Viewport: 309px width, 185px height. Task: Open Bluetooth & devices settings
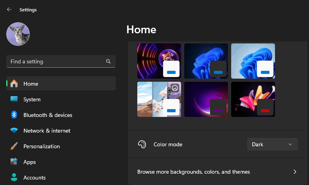61,115
